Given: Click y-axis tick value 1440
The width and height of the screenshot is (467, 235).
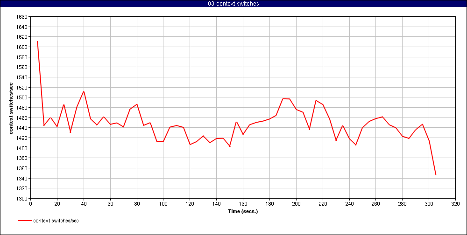Looking at the screenshot, I should (22, 128).
